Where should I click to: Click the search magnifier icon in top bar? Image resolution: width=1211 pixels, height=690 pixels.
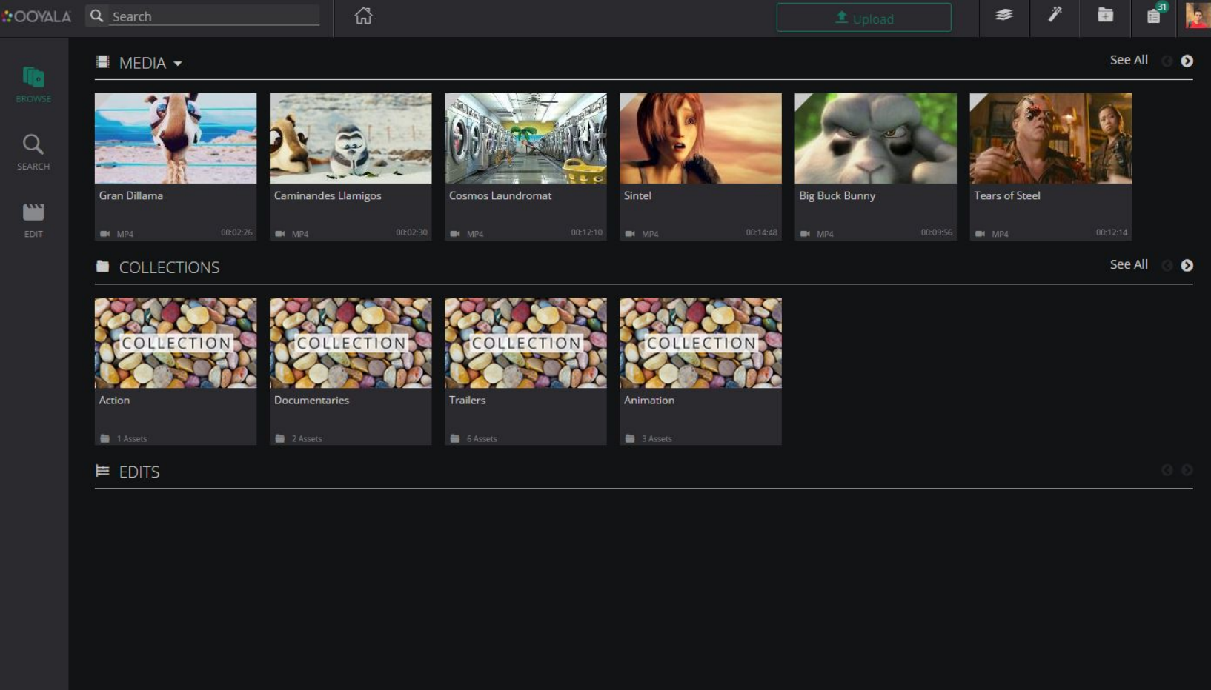tap(96, 16)
